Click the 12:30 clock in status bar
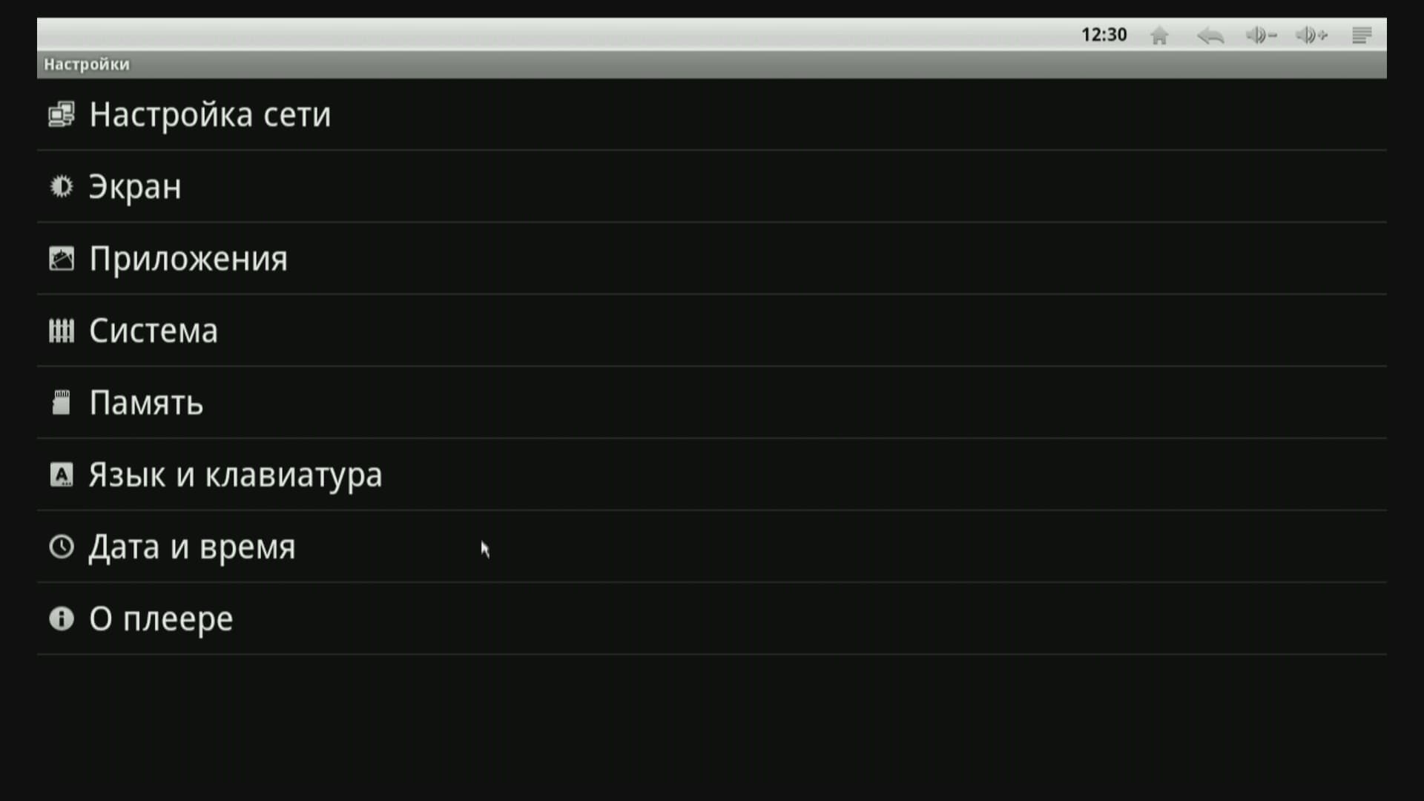This screenshot has height=801, width=1424. click(x=1104, y=35)
